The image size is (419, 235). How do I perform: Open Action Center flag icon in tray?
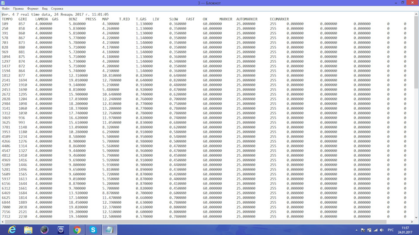tap(363, 230)
